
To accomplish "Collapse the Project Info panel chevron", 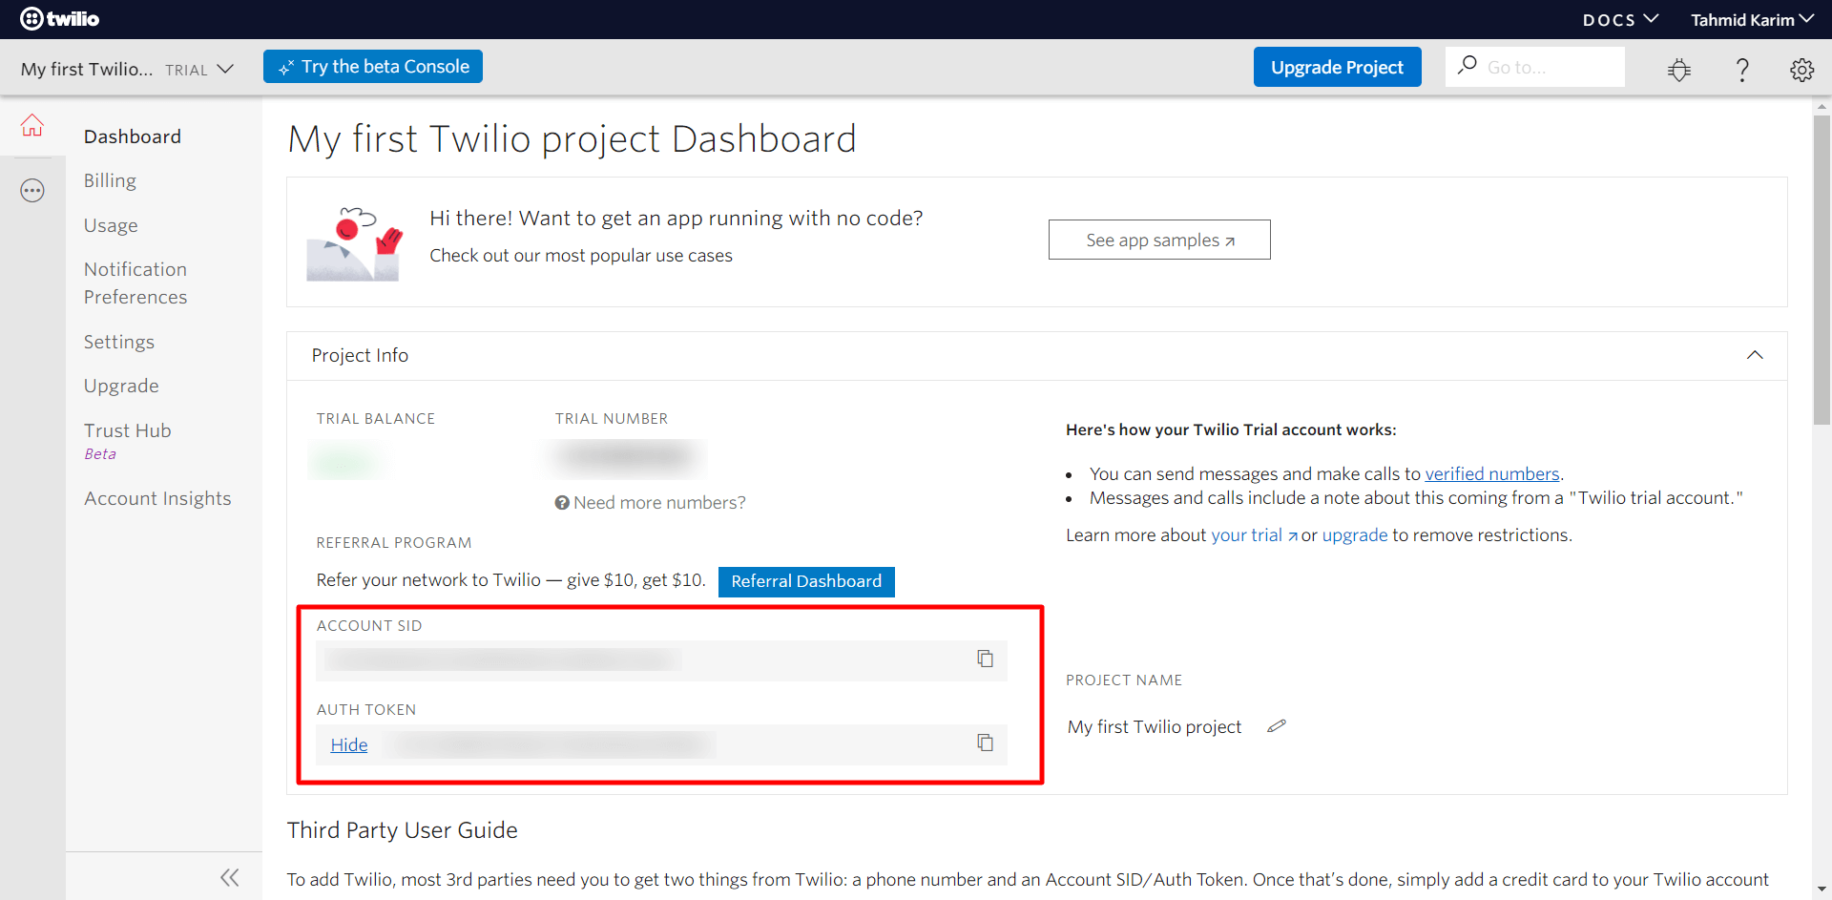I will point(1756,355).
